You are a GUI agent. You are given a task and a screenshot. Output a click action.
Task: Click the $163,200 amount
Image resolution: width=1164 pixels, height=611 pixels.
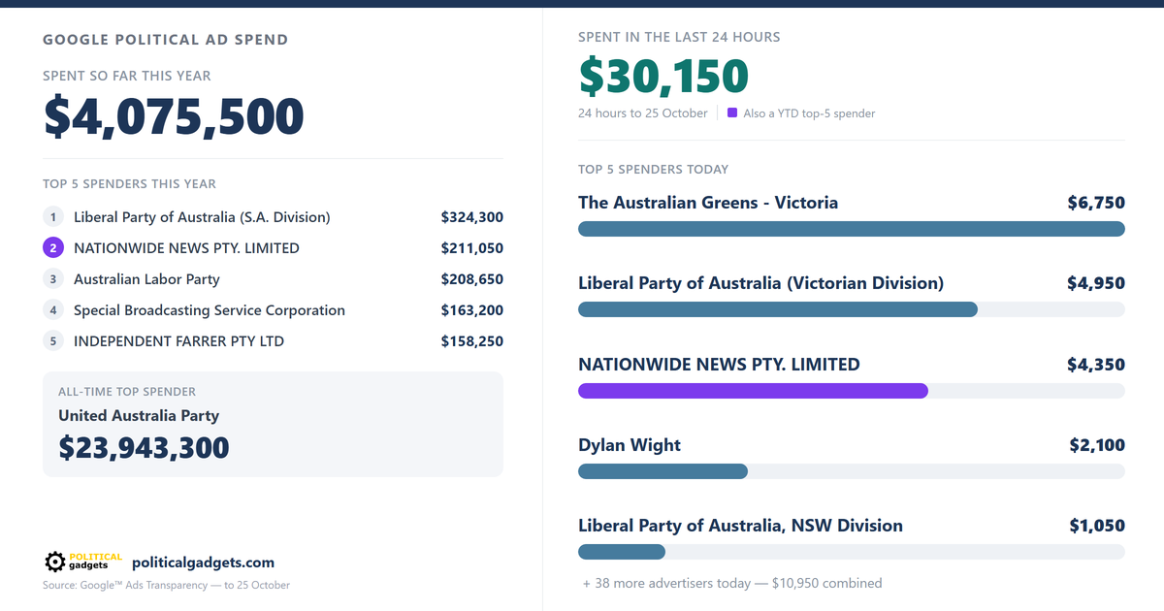(x=472, y=310)
